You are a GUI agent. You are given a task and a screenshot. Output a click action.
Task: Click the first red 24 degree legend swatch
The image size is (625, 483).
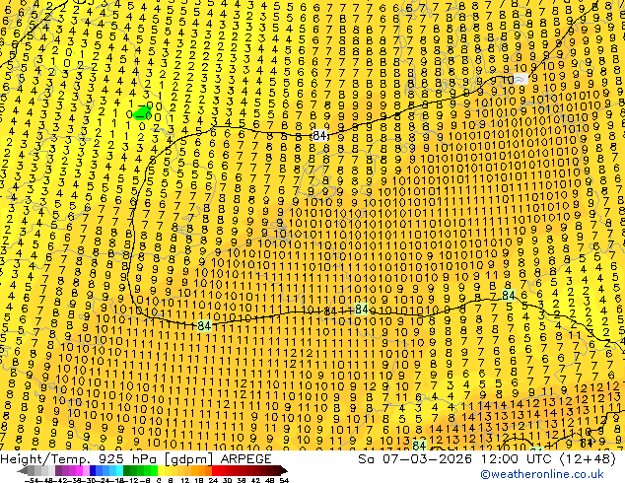pyautogui.click(x=215, y=471)
